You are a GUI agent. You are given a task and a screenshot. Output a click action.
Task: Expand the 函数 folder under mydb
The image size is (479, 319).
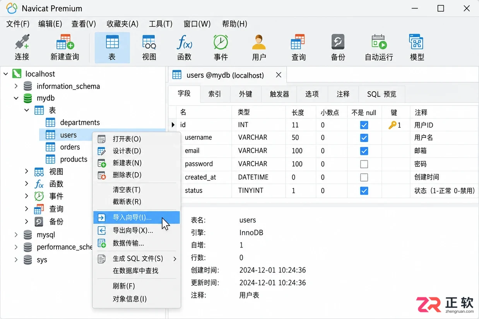(27, 184)
